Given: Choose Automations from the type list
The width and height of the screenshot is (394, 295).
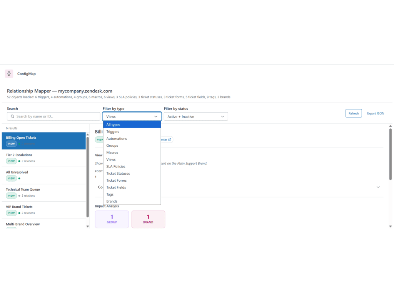Looking at the screenshot, I should tap(132, 138).
